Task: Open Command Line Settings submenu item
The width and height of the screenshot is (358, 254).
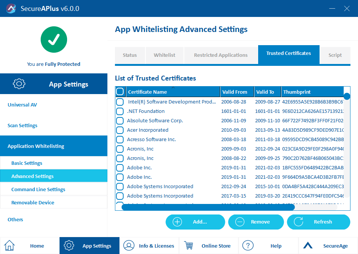Action: 54,189
